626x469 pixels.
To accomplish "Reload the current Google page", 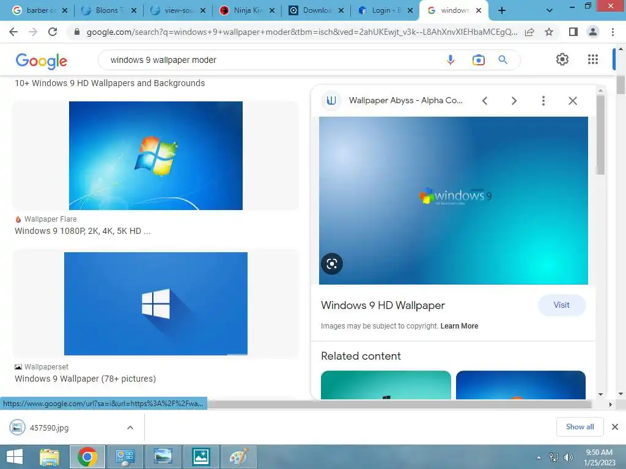I will 53,32.
